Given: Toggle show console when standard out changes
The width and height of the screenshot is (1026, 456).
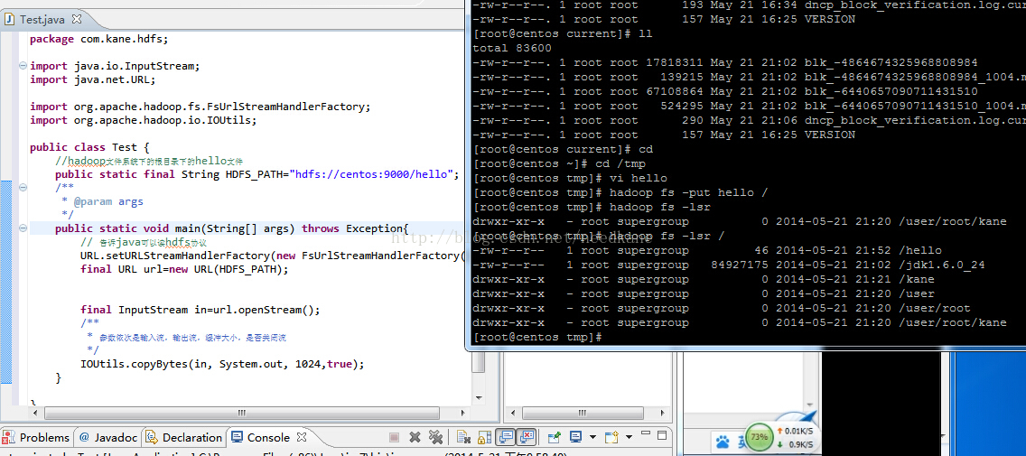Looking at the screenshot, I should [505, 437].
